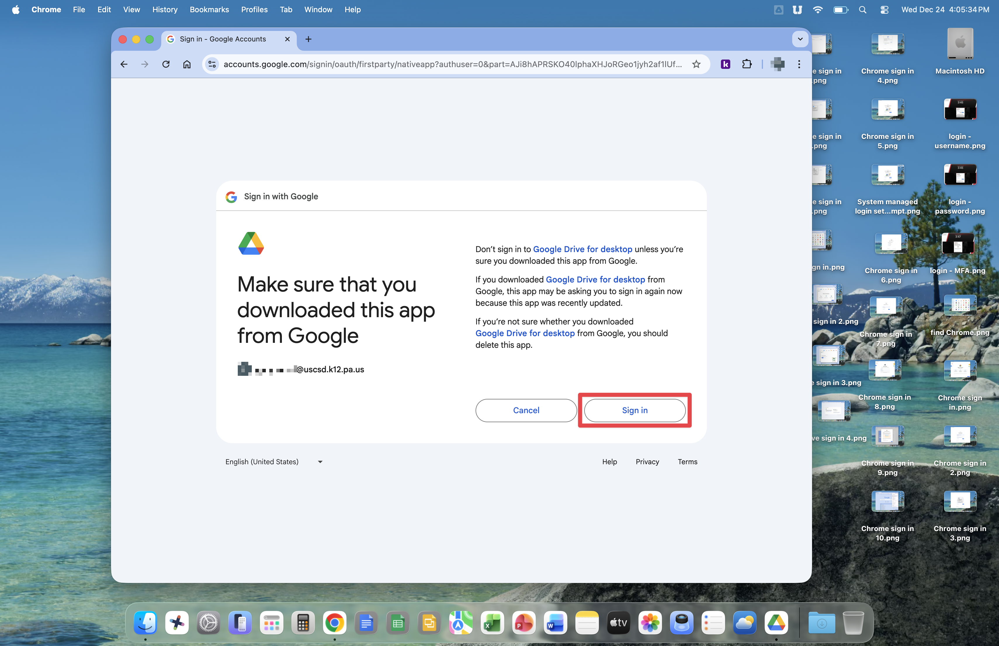This screenshot has width=999, height=646.
Task: Expand the tab search chevron
Action: click(800, 39)
